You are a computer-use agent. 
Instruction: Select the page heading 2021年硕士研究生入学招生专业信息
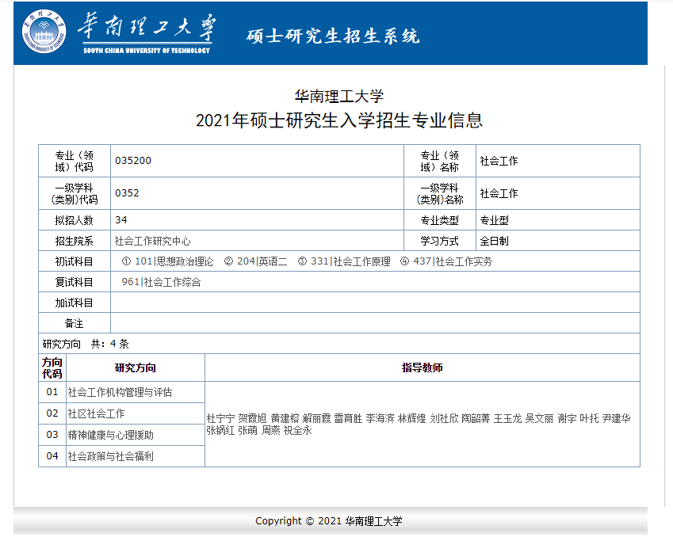(x=339, y=120)
